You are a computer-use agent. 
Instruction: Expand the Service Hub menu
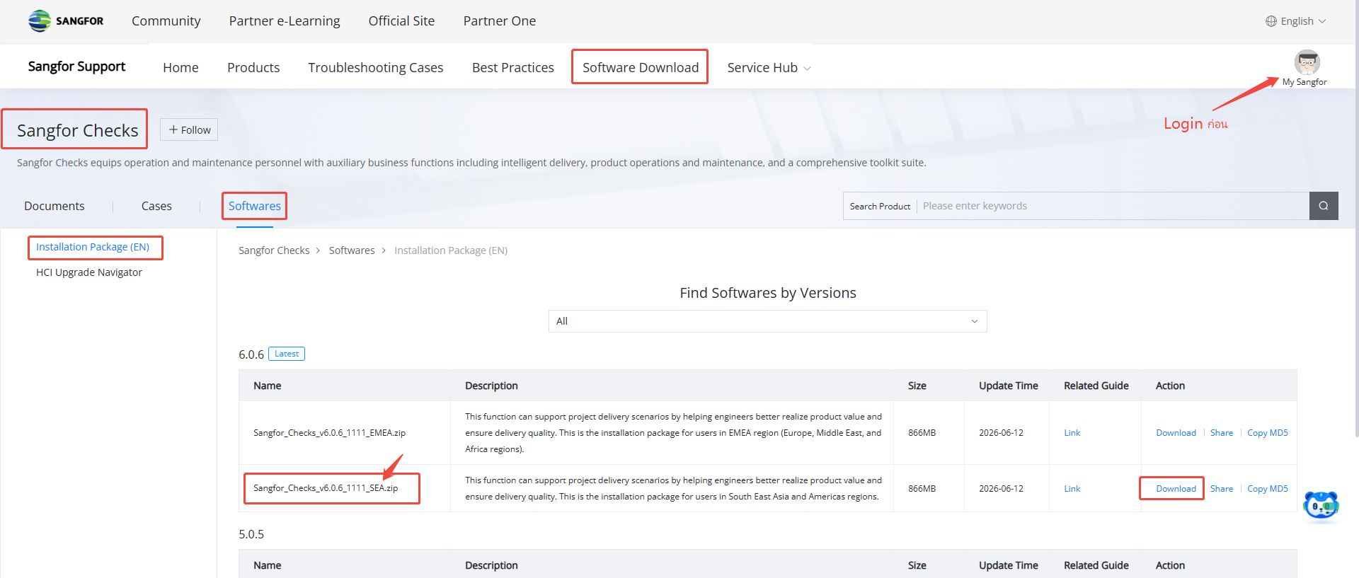(769, 68)
